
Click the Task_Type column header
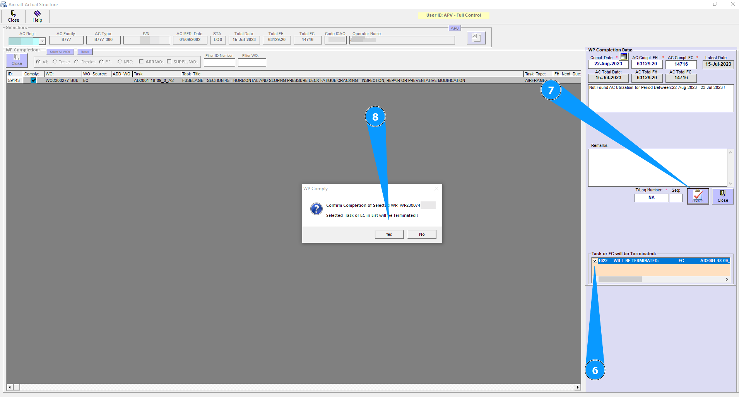[538, 74]
